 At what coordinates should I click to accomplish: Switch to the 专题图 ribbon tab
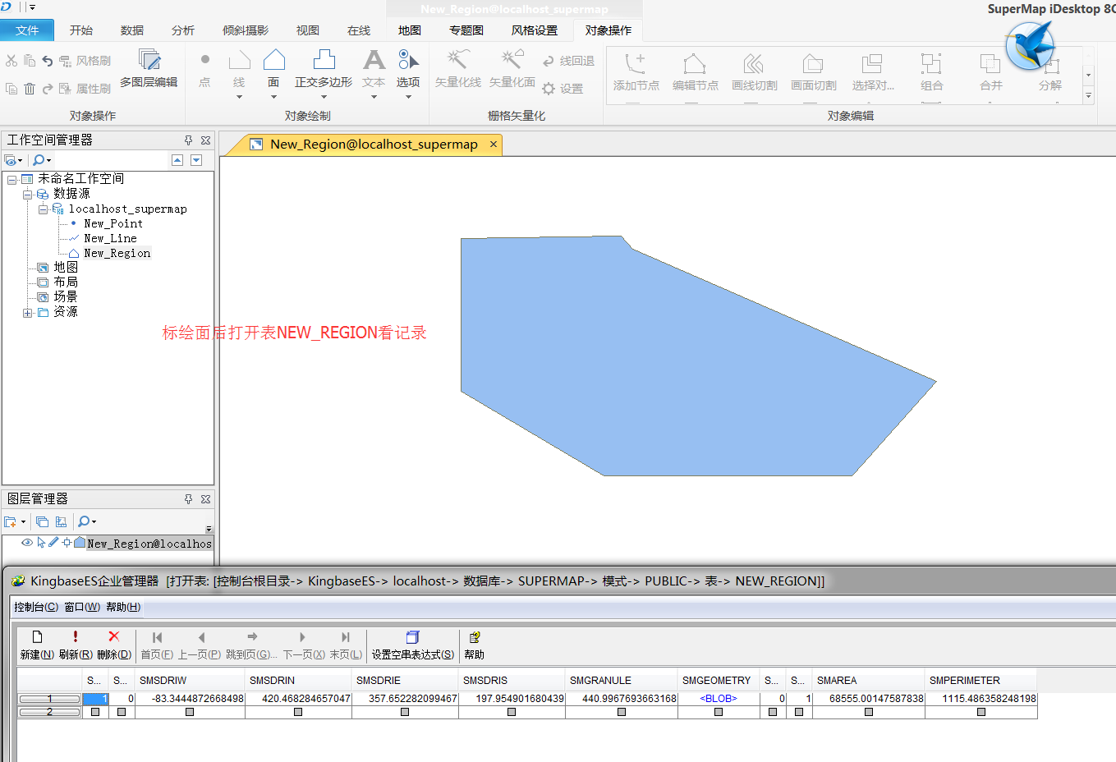[x=466, y=30]
